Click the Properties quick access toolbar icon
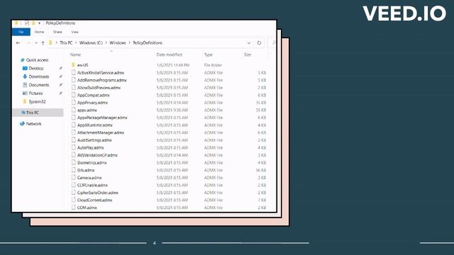 [27, 23]
